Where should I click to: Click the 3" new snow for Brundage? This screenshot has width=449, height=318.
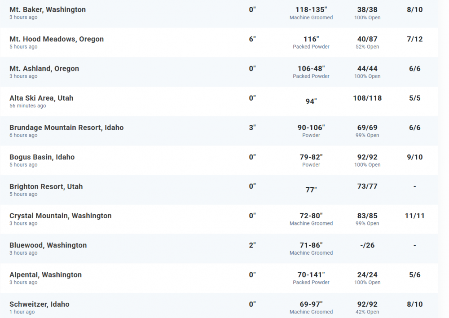(x=252, y=128)
